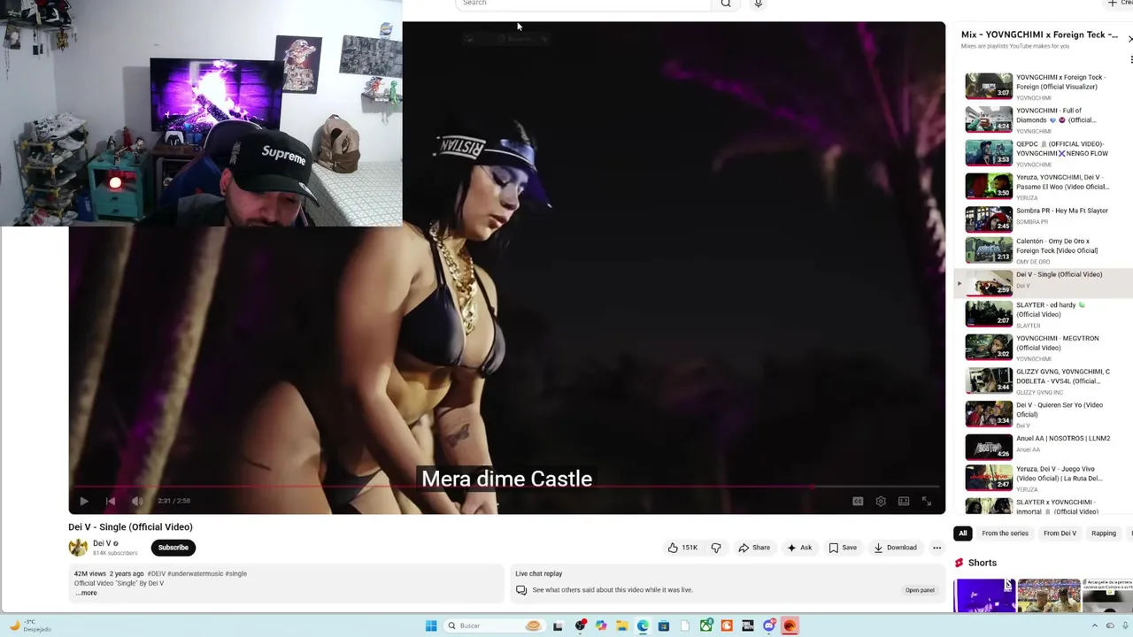1133x637 pixels.
Task: Select the current Dei V - Single playlist item
Action: pos(1044,283)
